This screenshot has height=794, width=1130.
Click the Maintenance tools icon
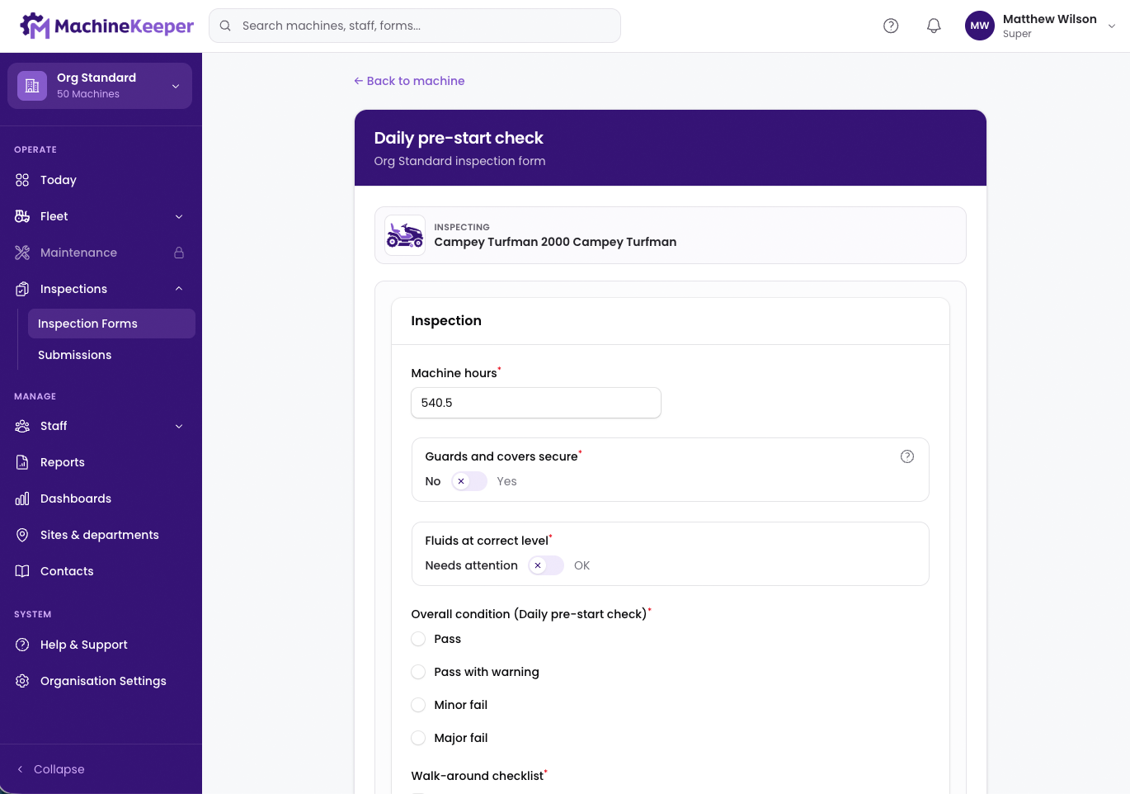coord(22,253)
